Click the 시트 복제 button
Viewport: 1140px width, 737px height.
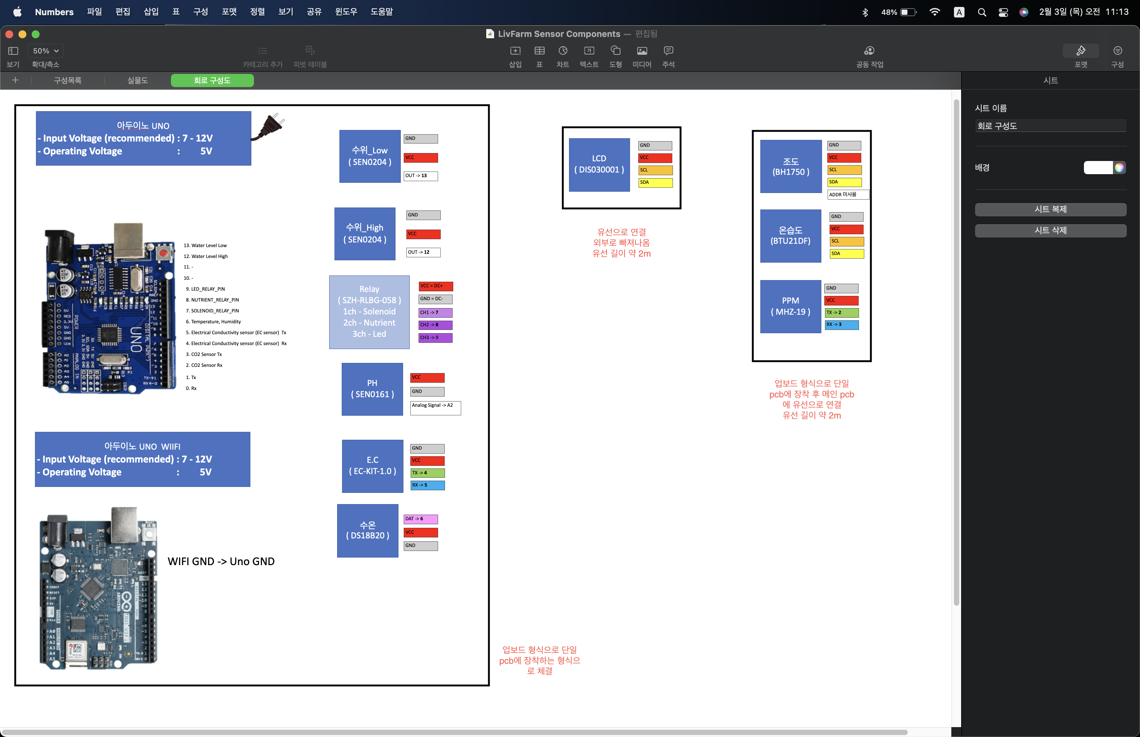coord(1050,209)
